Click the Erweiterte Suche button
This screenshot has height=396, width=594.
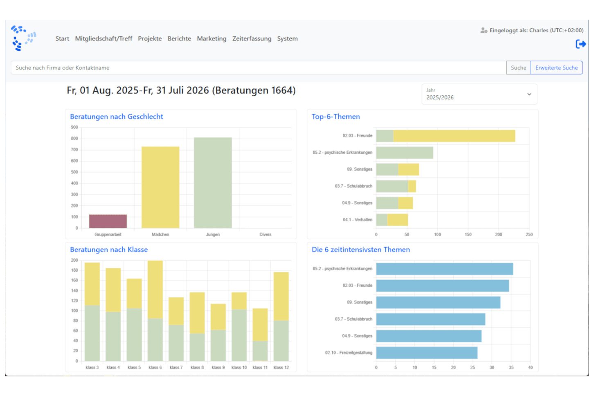pyautogui.click(x=556, y=68)
